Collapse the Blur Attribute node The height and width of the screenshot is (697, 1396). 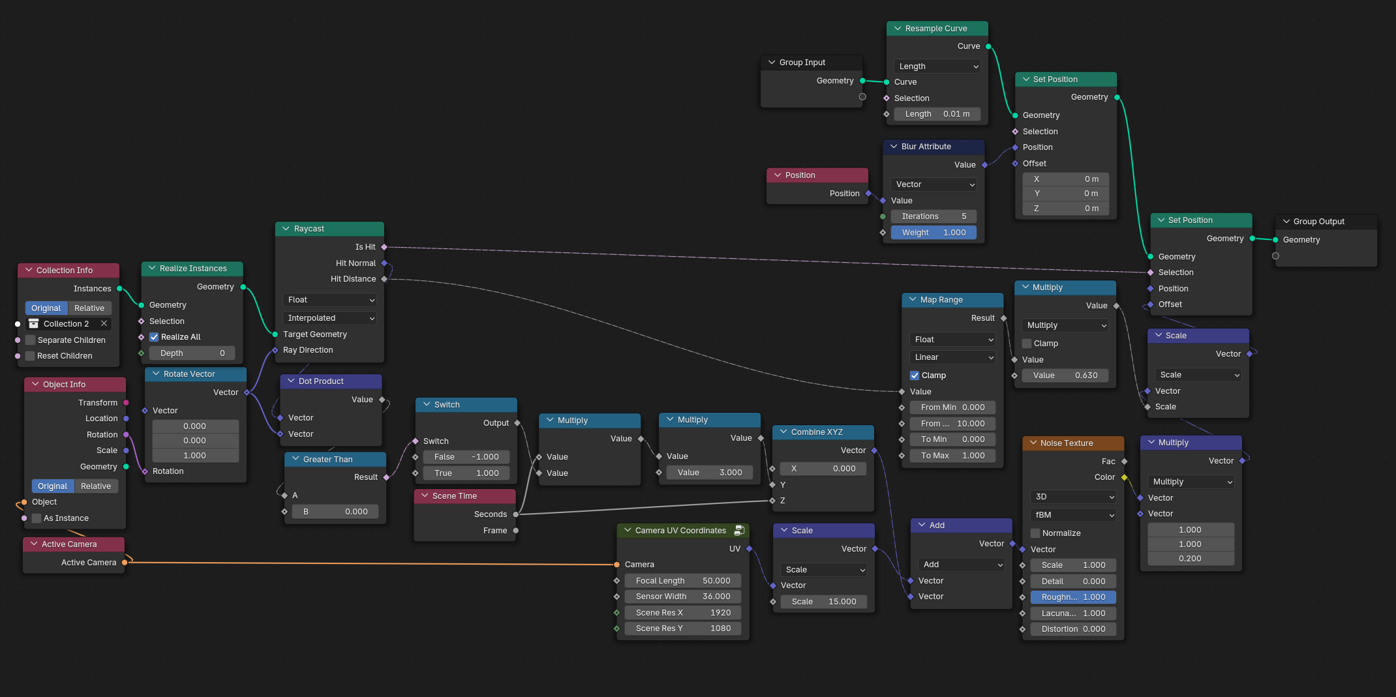(x=894, y=147)
